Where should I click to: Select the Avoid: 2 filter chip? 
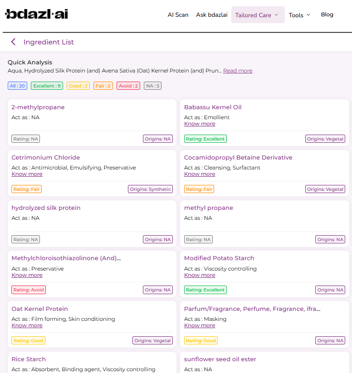click(128, 86)
